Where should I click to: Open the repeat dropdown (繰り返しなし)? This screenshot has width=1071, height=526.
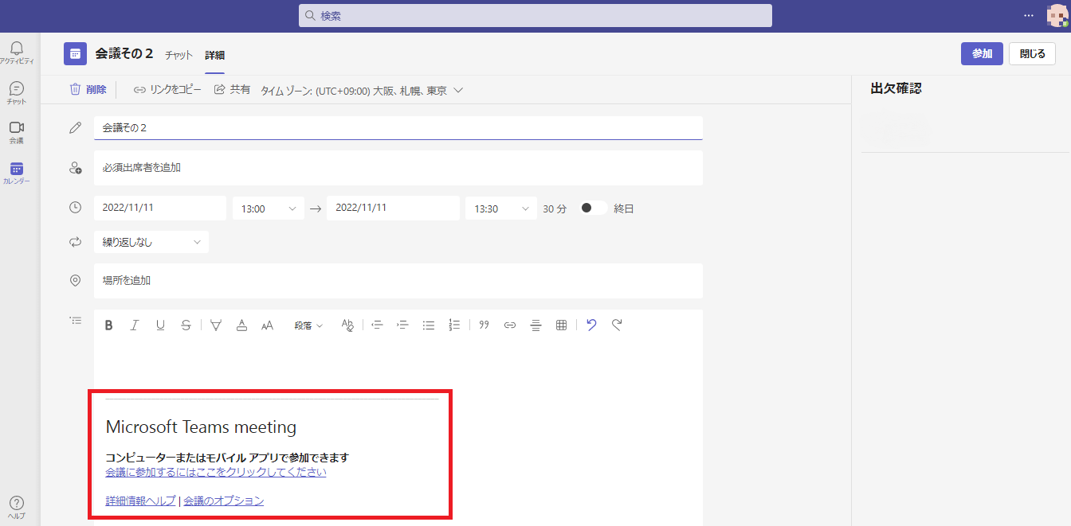click(x=151, y=242)
